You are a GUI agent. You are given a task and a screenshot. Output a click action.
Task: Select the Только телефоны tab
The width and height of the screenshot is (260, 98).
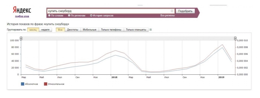[x=111, y=30]
